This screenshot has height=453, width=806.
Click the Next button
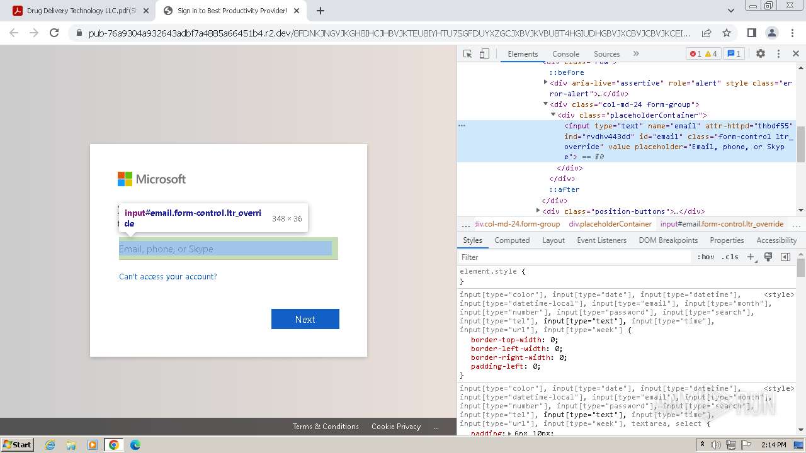(305, 319)
